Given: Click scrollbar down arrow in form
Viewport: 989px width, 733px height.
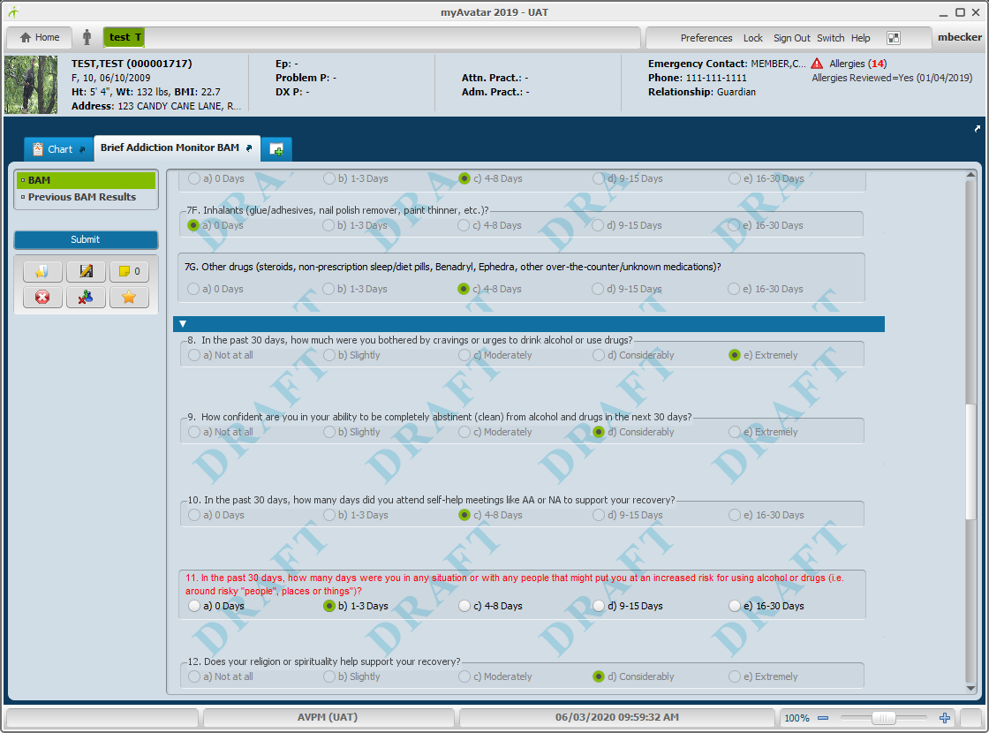Looking at the screenshot, I should click(x=970, y=688).
